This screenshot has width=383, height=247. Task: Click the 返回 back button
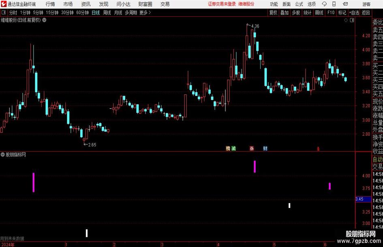coord(366,13)
